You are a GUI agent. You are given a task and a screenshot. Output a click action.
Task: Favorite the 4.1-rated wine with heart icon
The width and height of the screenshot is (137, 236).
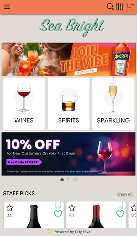[x=120, y=214]
